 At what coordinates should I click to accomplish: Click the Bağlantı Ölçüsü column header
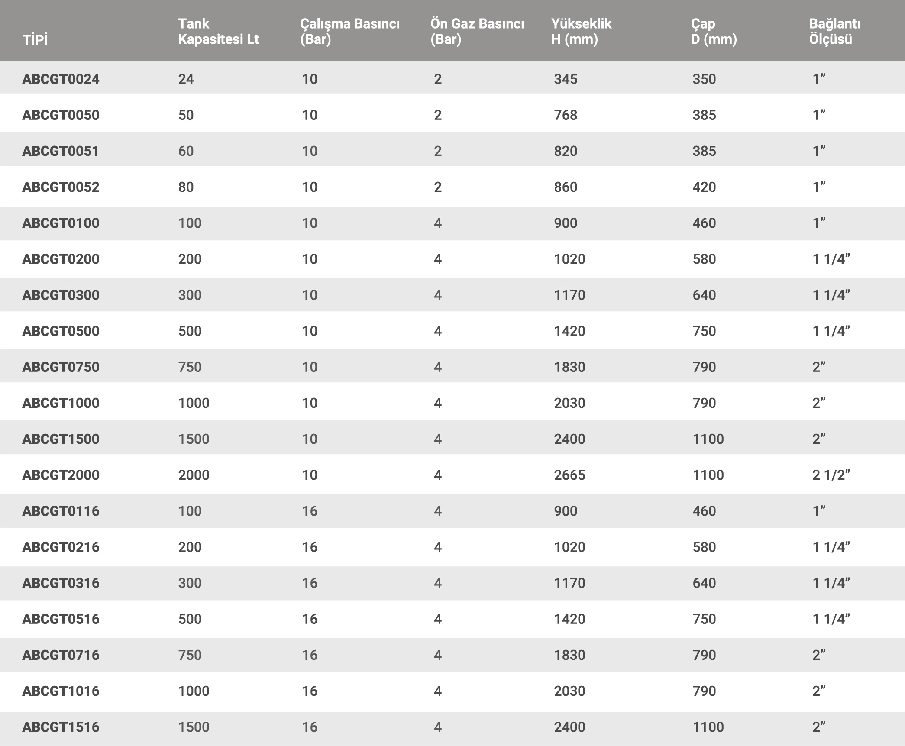(834, 31)
